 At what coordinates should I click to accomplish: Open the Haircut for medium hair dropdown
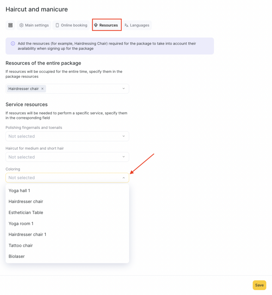pyautogui.click(x=67, y=157)
